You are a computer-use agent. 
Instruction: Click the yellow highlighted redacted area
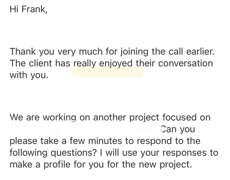108,72
